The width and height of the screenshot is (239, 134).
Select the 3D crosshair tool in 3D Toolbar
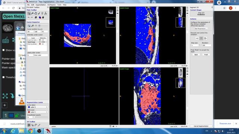pyautogui.click(x=32, y=125)
